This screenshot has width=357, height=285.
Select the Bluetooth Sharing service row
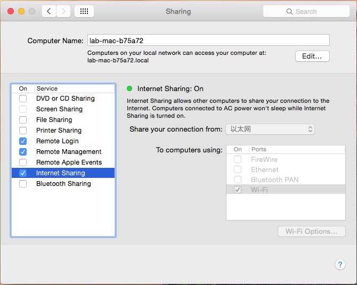coord(63,184)
